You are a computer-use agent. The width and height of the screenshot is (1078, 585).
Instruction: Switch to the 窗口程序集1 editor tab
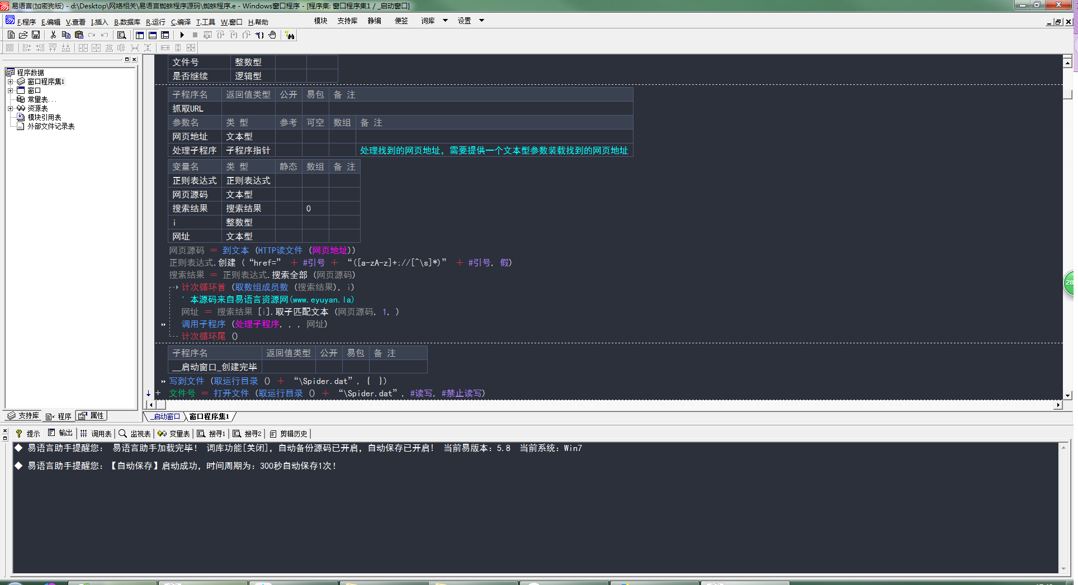tap(209, 417)
